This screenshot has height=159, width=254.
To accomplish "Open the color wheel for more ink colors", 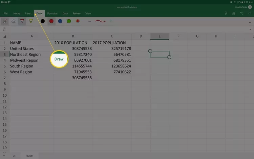I will [x=78, y=21].
